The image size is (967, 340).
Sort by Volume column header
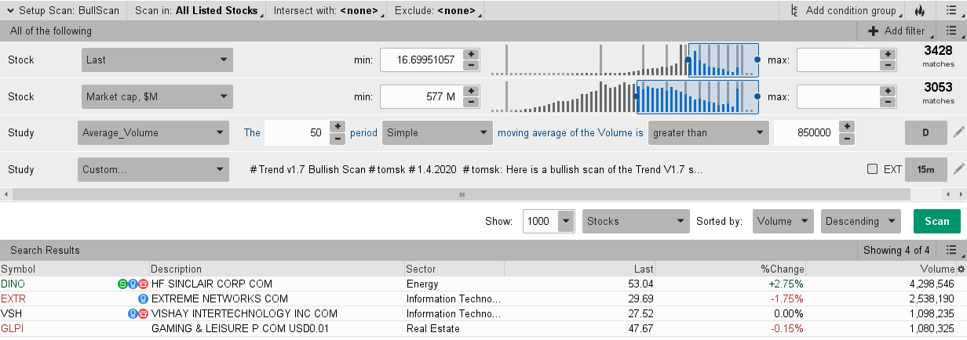coord(881,269)
